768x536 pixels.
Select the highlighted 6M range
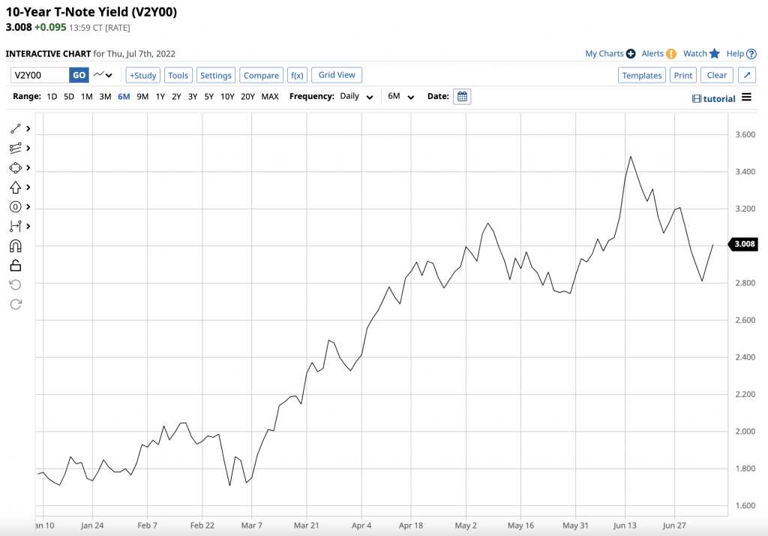[124, 97]
